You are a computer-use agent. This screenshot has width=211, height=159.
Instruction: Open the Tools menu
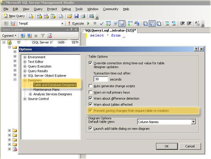(79, 9)
